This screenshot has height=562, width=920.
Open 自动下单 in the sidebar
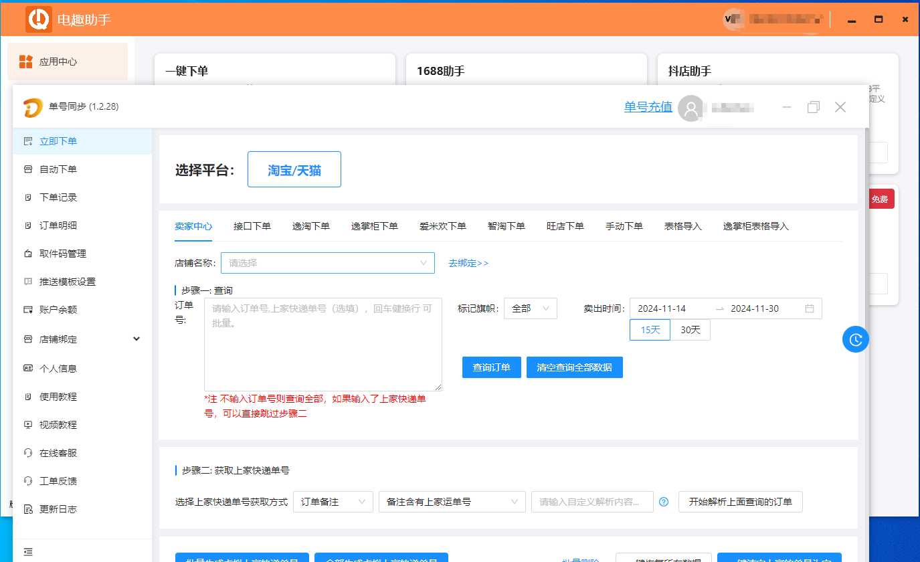(82, 169)
